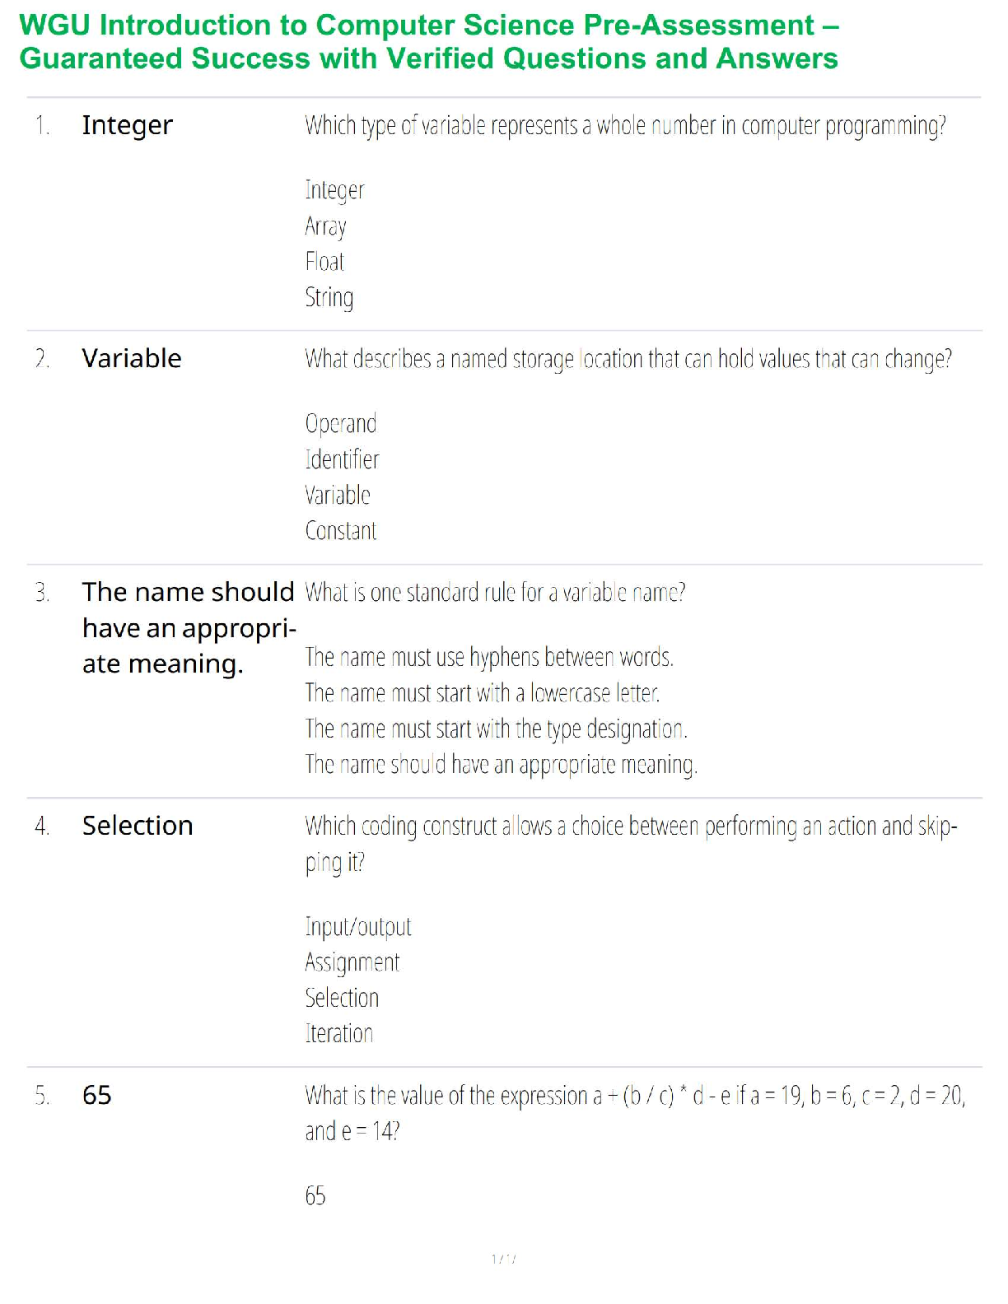Select 'The name must start with a lowercase letter'
Screen dimensions: 1008x1304
(482, 693)
